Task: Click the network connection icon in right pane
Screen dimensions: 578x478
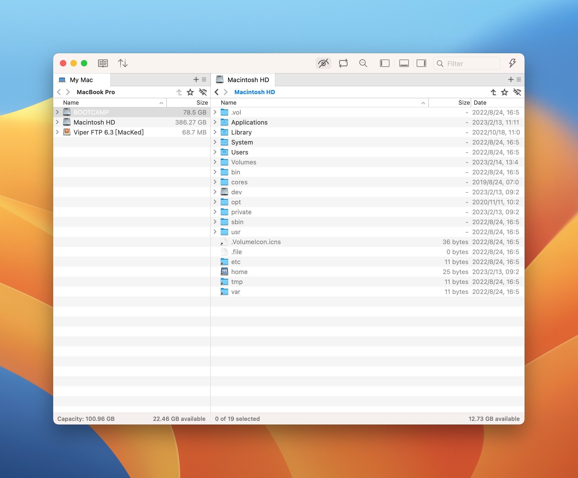Action: click(517, 92)
